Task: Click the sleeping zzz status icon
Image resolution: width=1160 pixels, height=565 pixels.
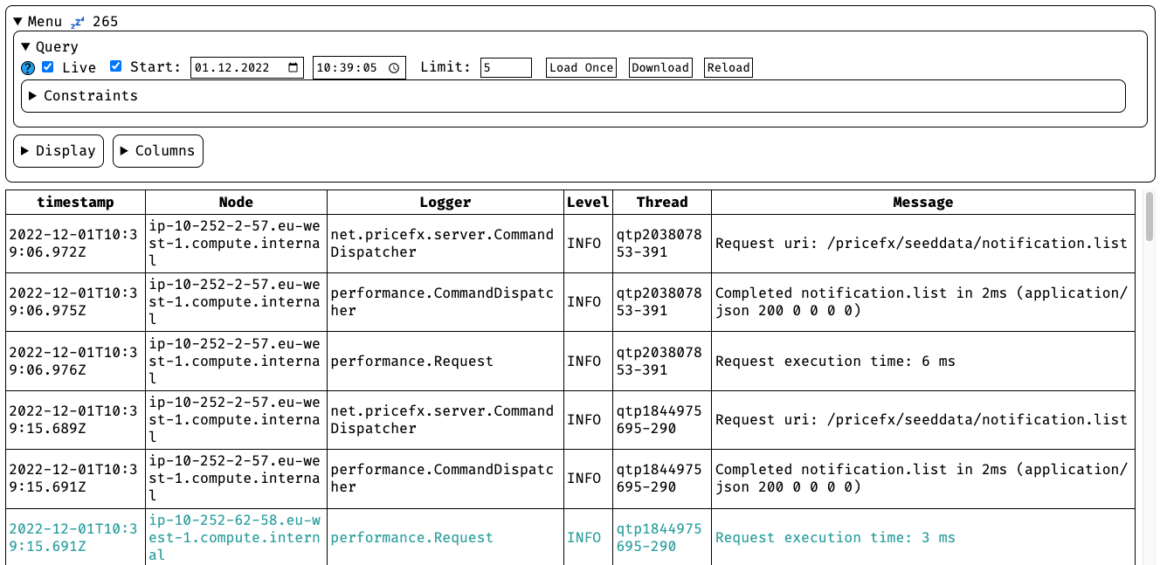Action: tap(77, 22)
